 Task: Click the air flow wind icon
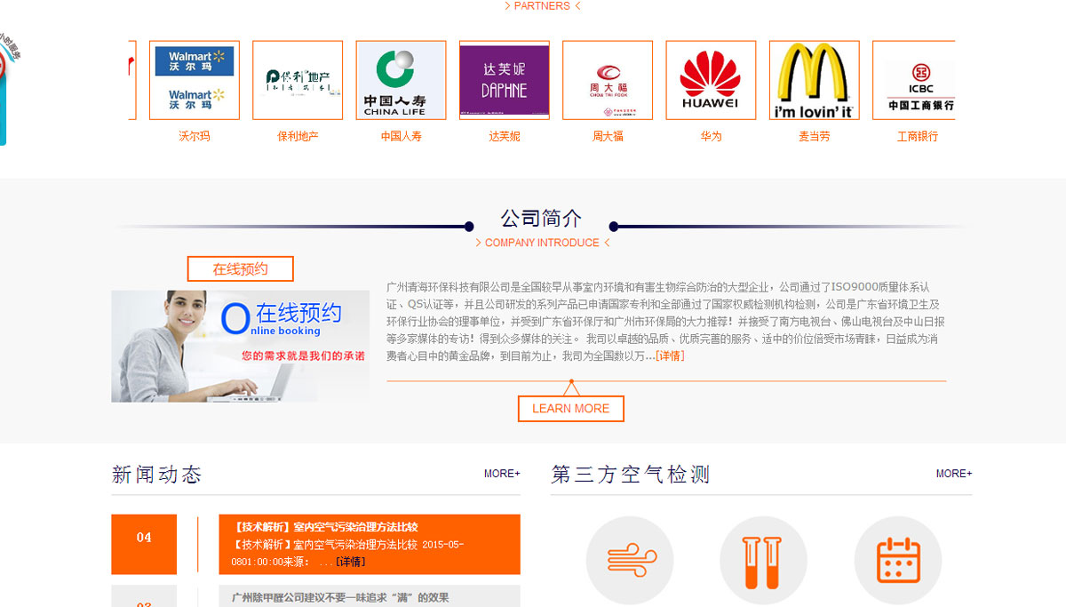[630, 560]
